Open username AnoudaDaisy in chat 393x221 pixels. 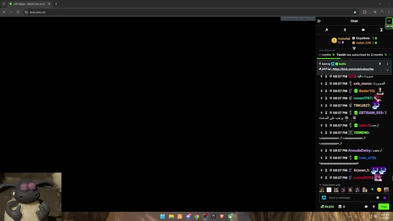click(360, 150)
